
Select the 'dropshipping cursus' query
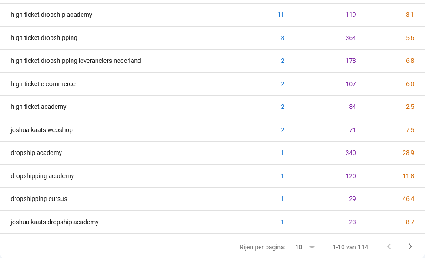pos(39,199)
